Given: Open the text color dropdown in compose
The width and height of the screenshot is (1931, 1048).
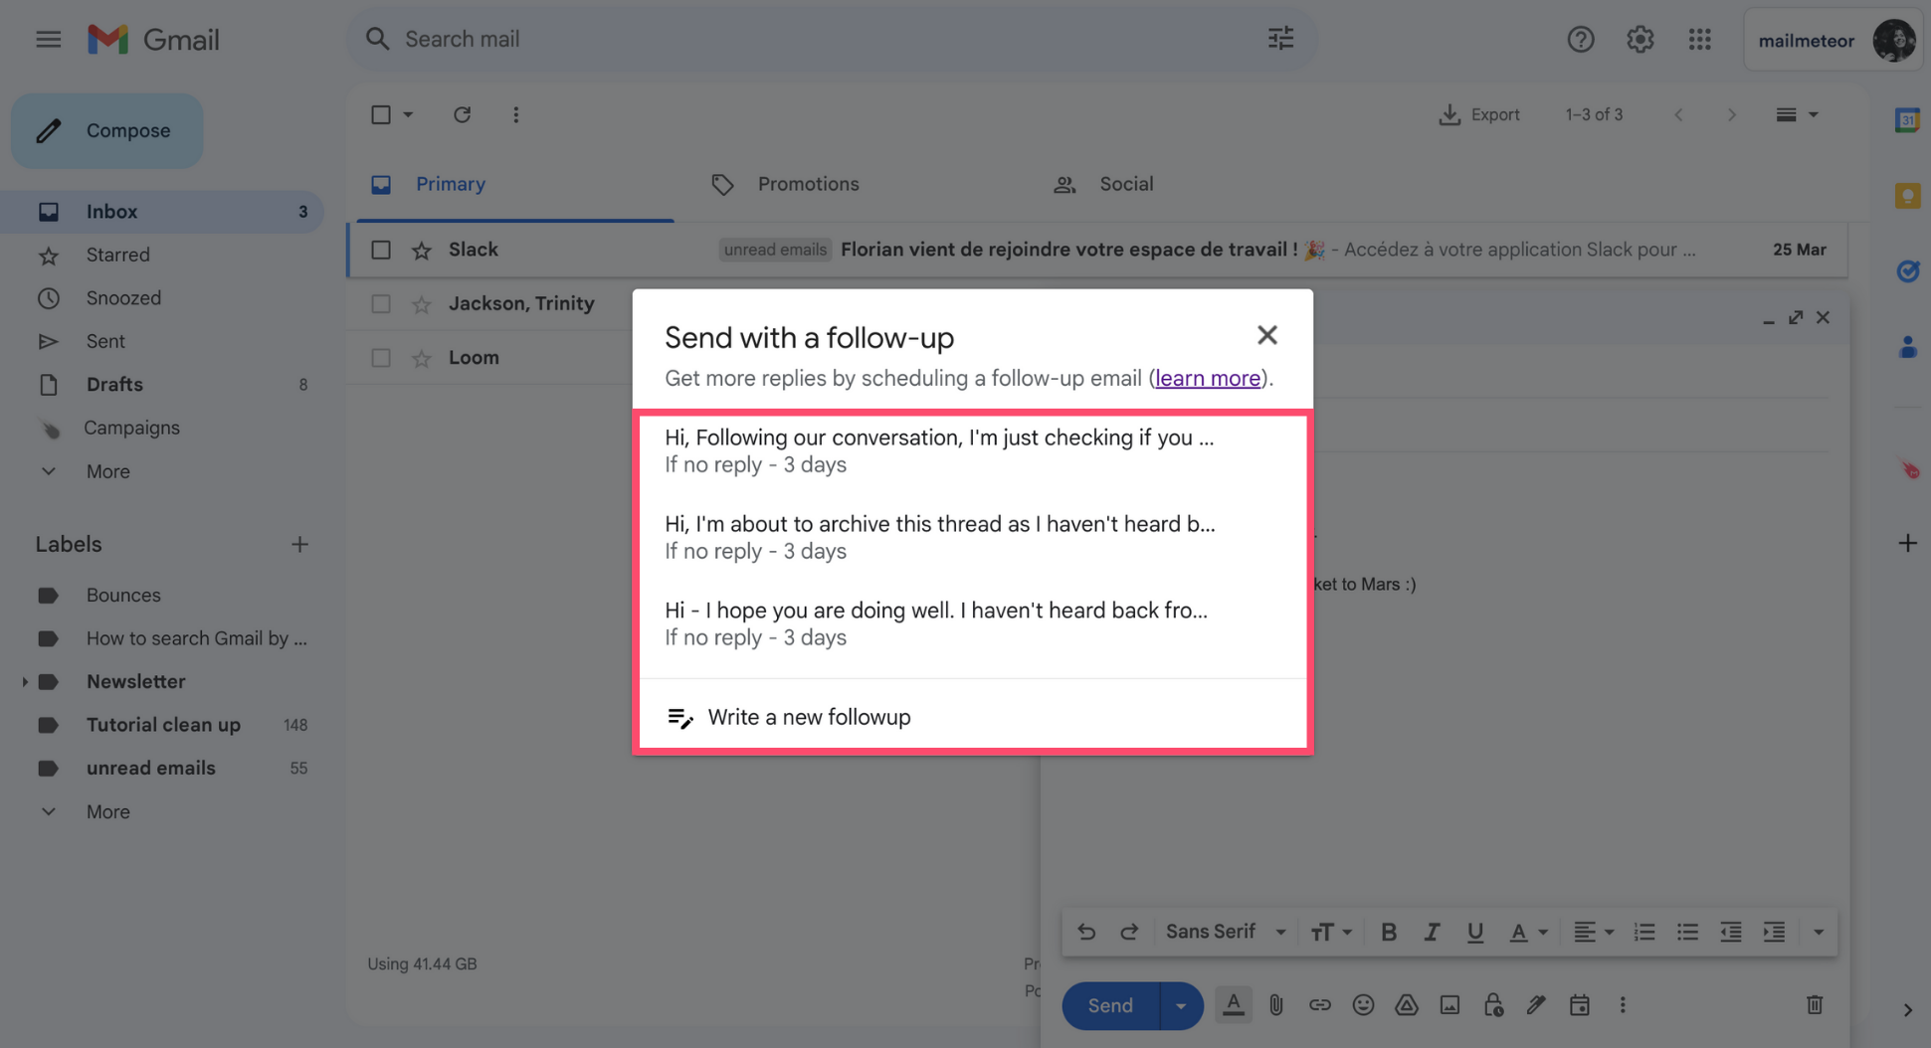Looking at the screenshot, I should tap(1528, 932).
